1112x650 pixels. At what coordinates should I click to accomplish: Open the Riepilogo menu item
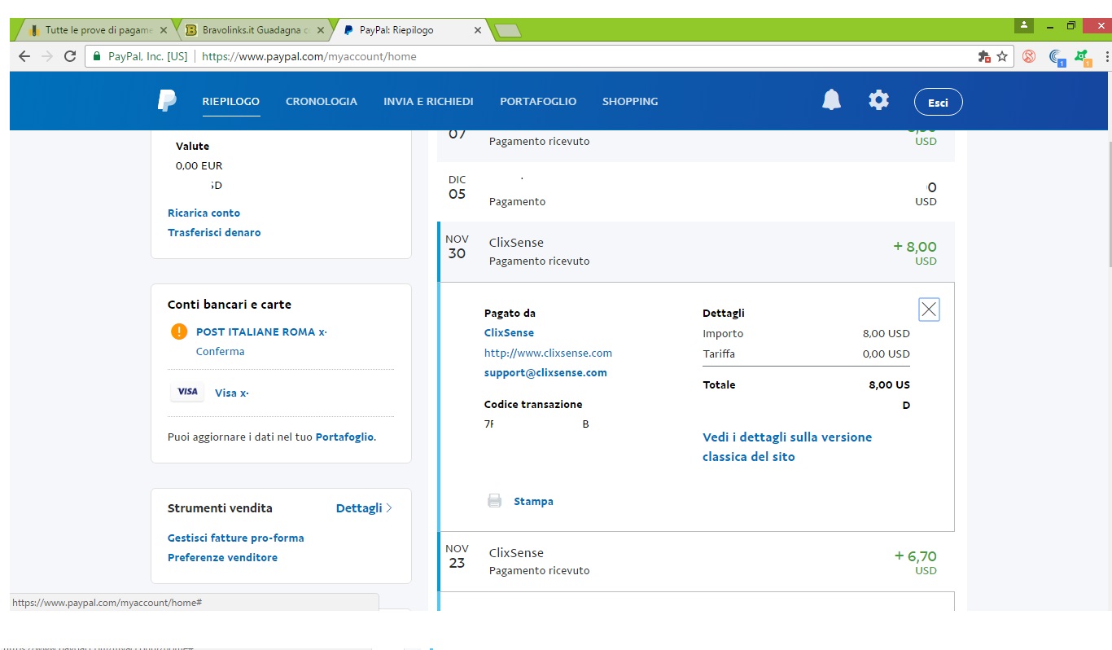[231, 102]
